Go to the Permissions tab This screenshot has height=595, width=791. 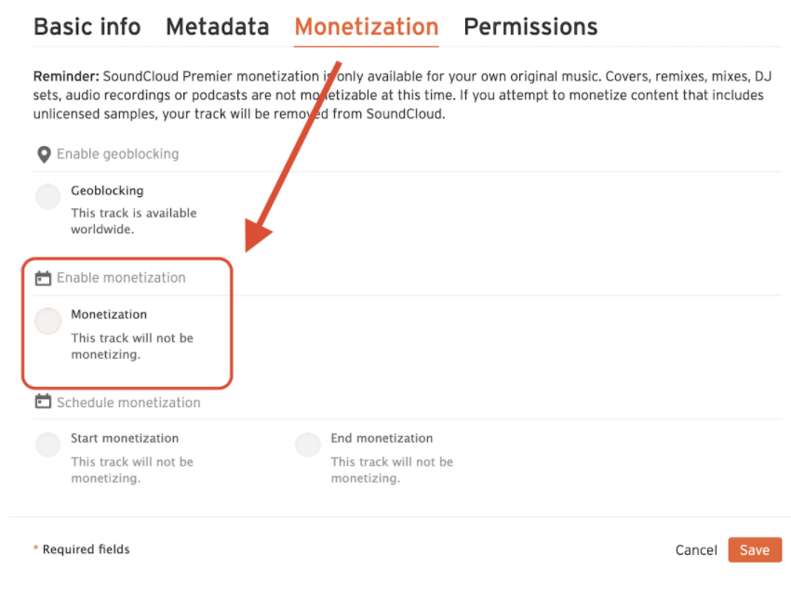click(530, 27)
